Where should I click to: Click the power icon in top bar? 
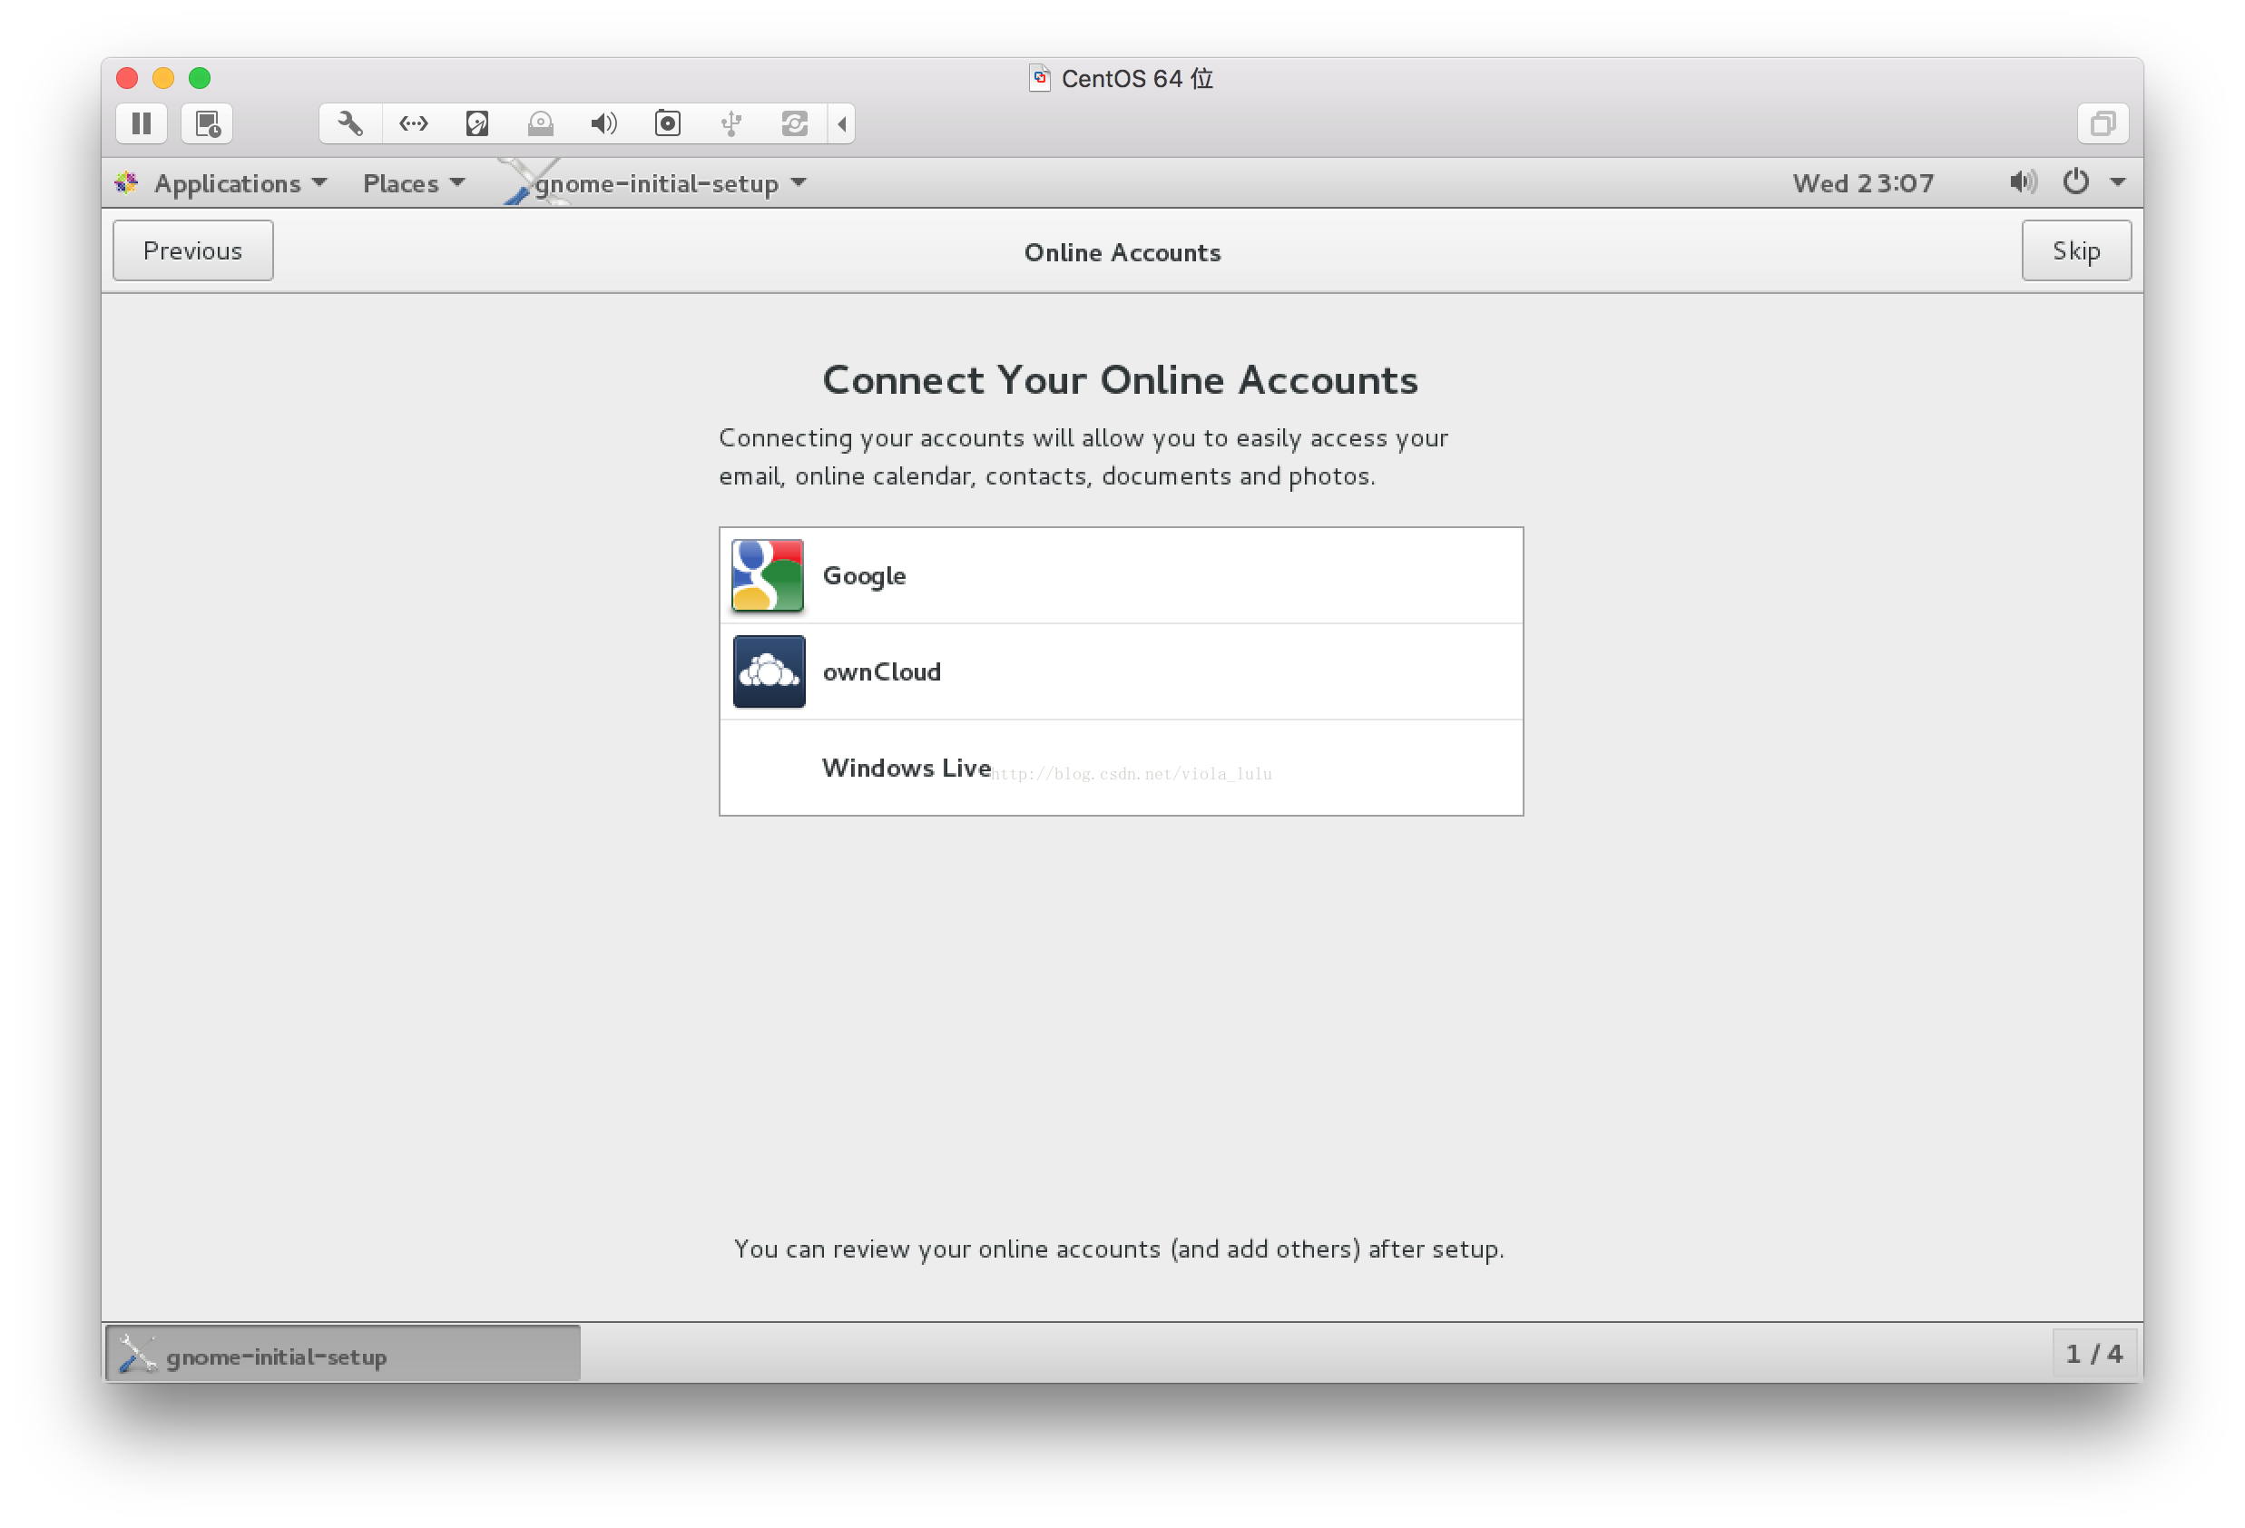2075,182
